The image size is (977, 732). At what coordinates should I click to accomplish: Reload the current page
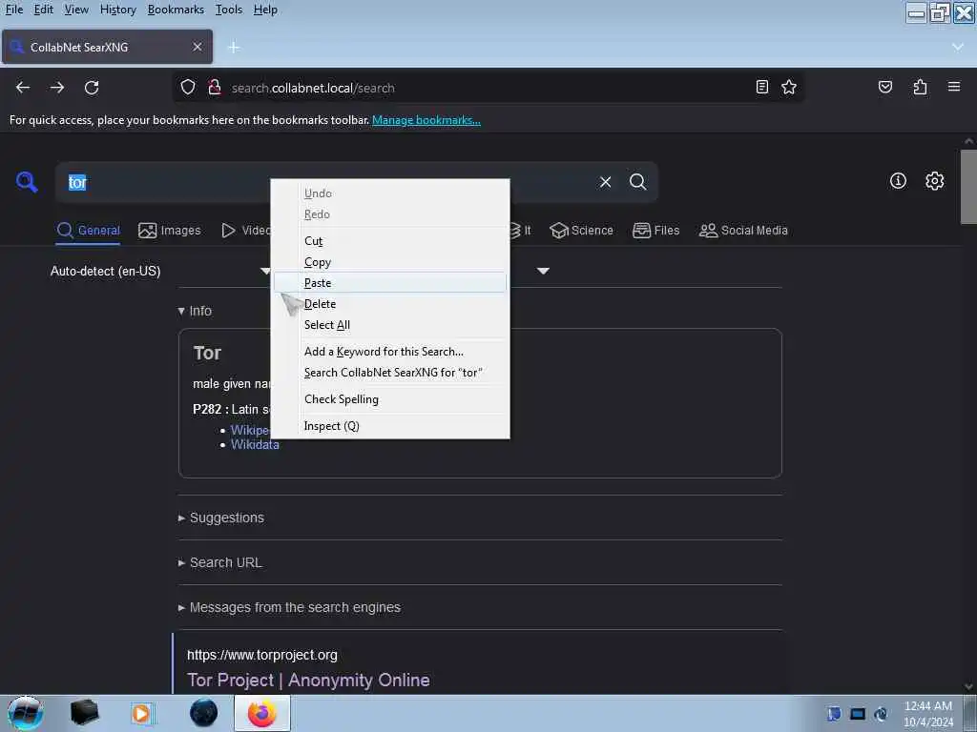click(x=92, y=88)
